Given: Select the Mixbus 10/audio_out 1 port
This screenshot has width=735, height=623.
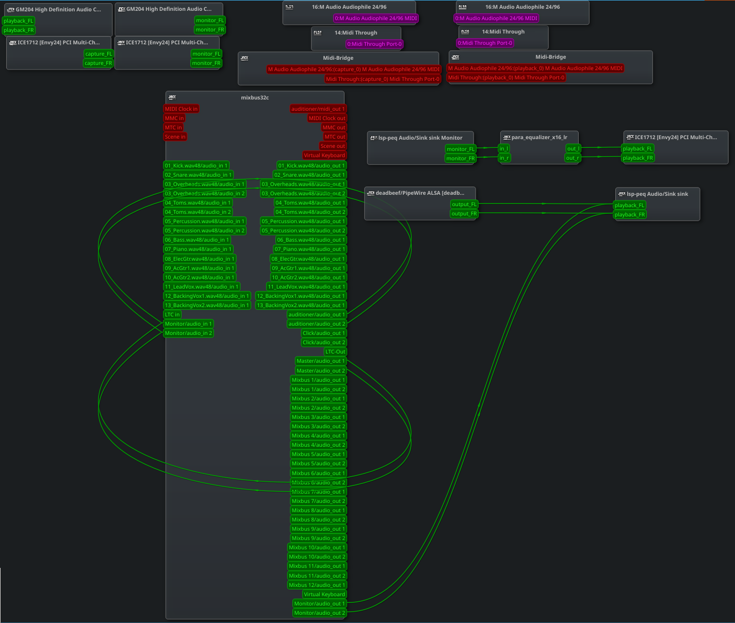Looking at the screenshot, I should 317,547.
